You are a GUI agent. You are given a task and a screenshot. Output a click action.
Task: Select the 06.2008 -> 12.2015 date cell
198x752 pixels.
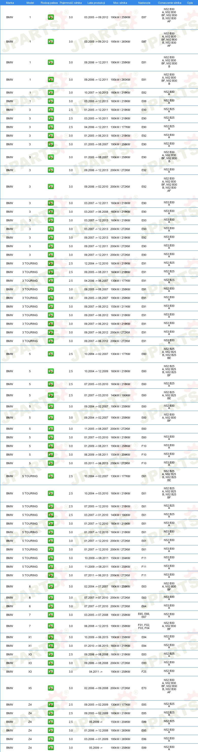[x=96, y=626]
